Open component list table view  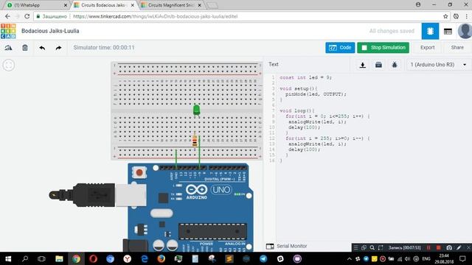tap(448, 31)
